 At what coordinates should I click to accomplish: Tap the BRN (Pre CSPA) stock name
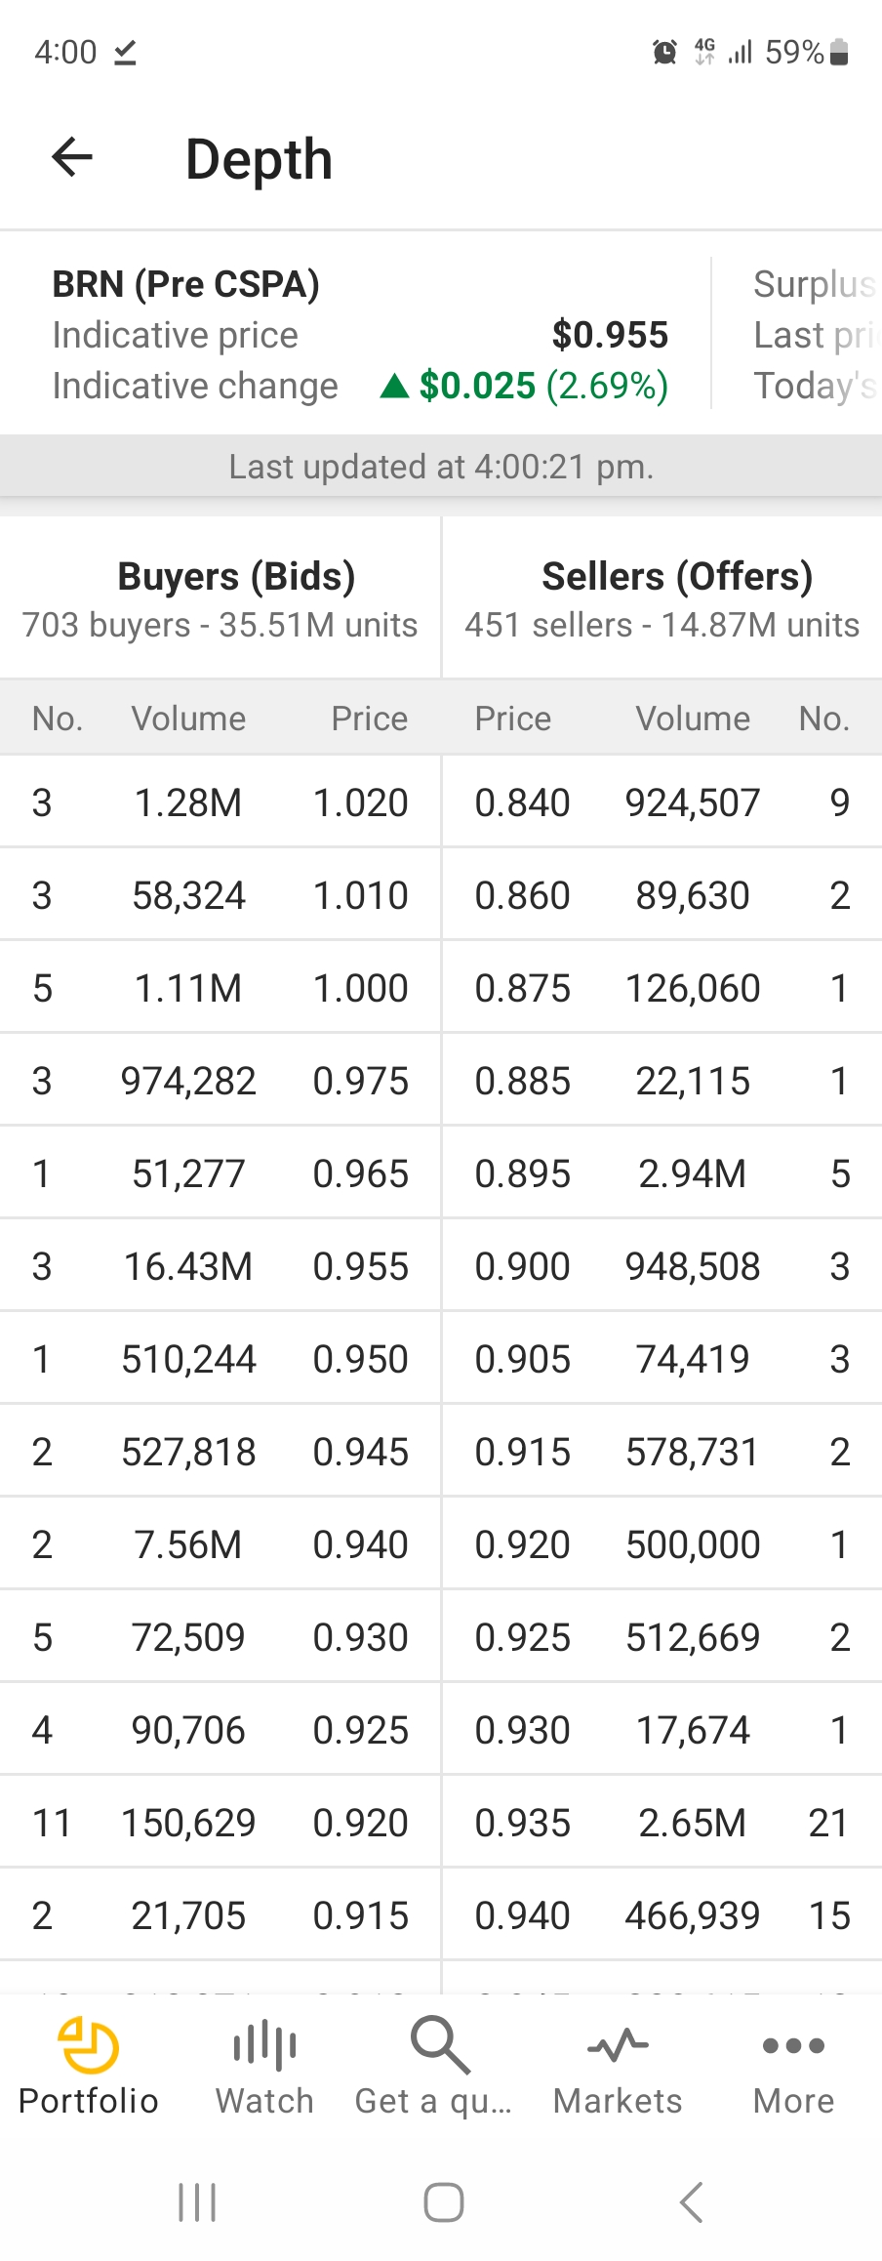185,284
